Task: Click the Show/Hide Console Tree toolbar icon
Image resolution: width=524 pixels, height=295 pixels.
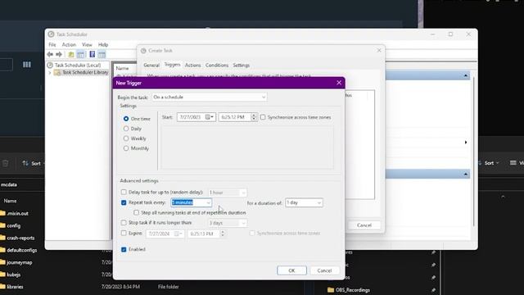Action: point(80,54)
